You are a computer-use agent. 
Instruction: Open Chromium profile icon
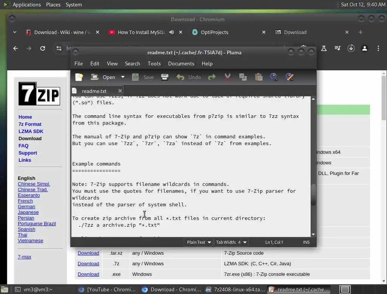(365, 48)
